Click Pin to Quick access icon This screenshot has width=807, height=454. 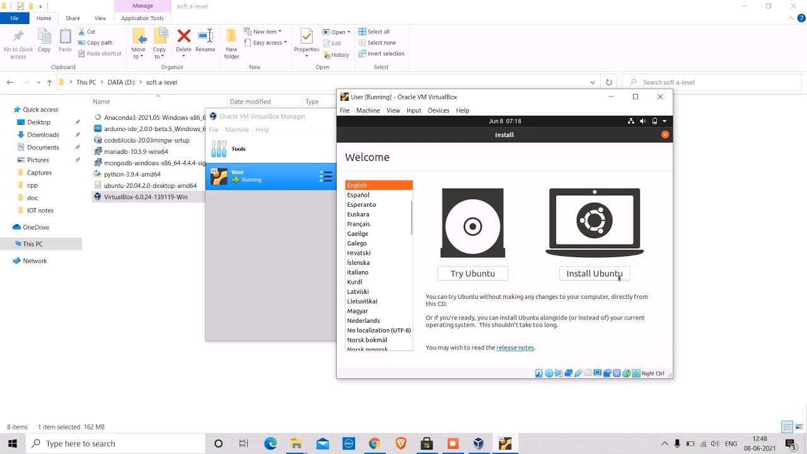point(18,44)
